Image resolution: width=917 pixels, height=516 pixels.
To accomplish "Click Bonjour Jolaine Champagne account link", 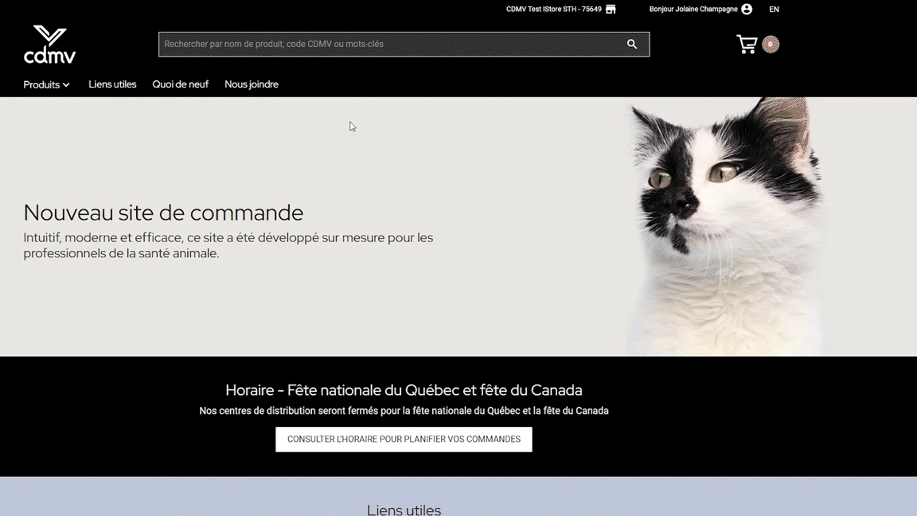I will click(693, 10).
